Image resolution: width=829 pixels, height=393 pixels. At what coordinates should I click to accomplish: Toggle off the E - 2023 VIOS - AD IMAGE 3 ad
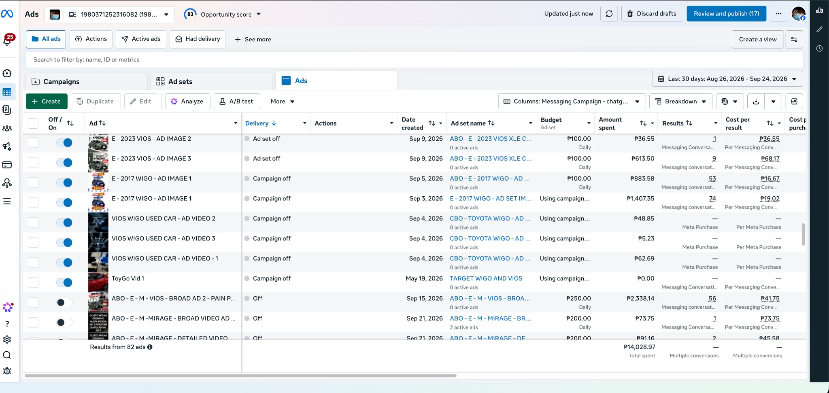click(x=64, y=163)
